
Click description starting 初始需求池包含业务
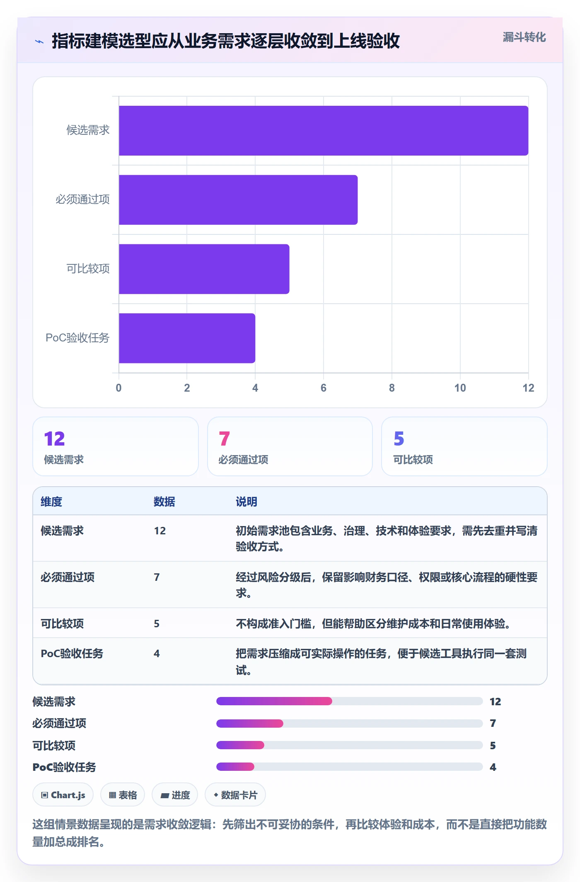coord(387,538)
